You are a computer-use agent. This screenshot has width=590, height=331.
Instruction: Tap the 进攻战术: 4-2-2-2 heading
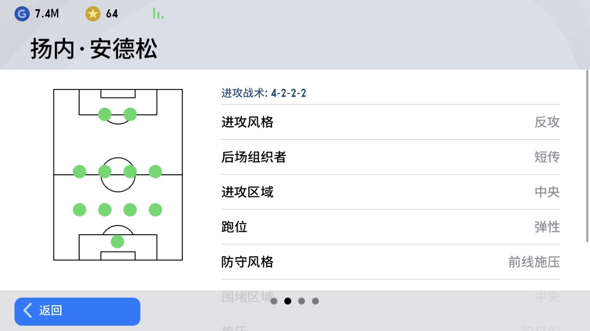(264, 93)
